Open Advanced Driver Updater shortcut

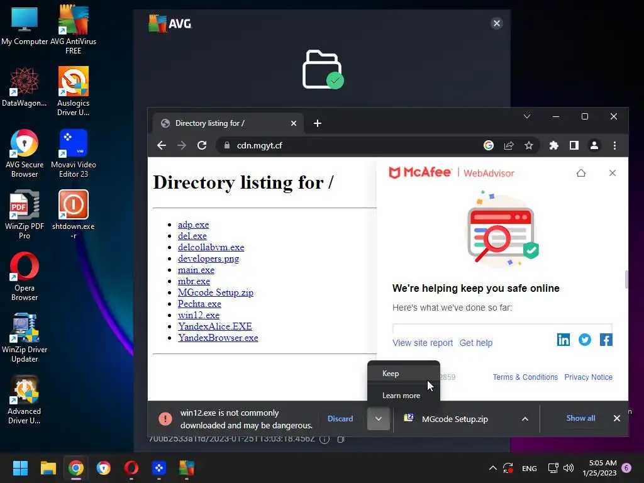click(x=25, y=399)
